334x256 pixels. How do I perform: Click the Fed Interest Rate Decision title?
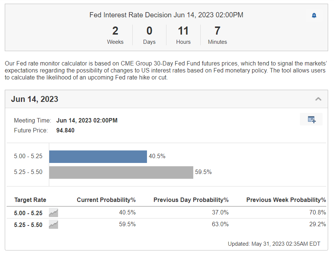click(166, 15)
